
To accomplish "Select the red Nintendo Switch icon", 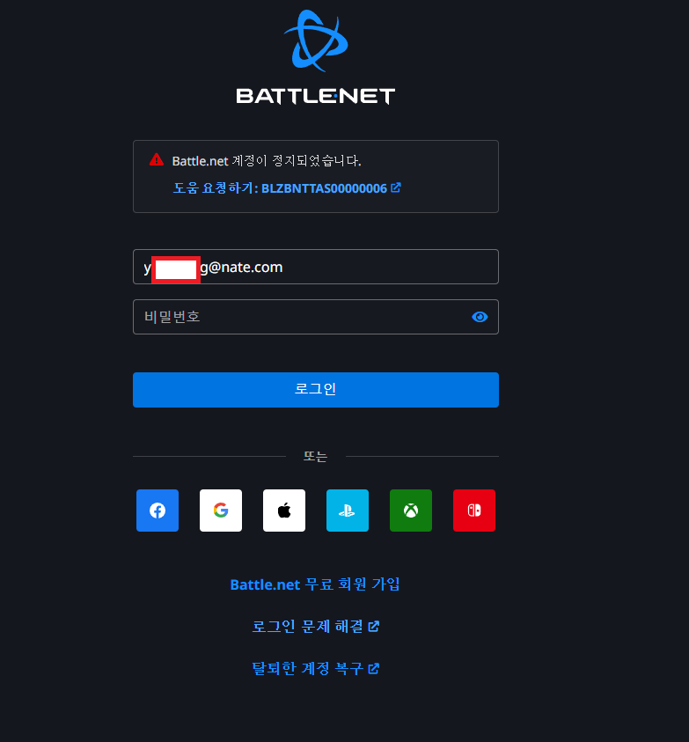I will pyautogui.click(x=474, y=511).
